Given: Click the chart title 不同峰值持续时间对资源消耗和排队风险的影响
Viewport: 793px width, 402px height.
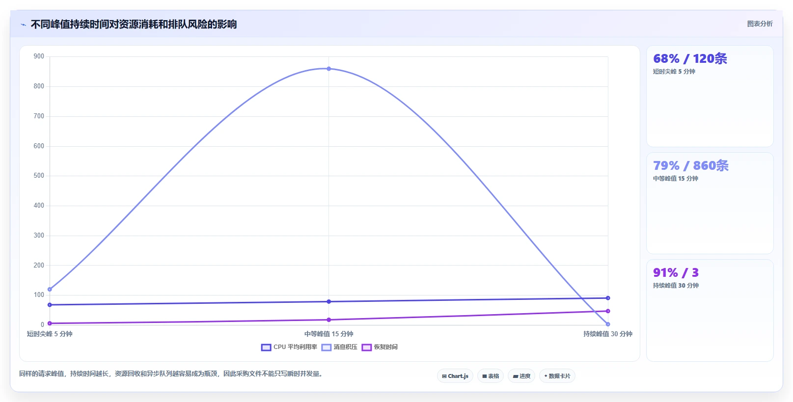Looking at the screenshot, I should (134, 24).
